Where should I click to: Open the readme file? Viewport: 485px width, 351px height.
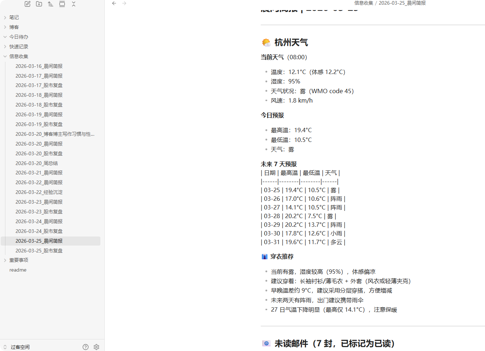click(18, 270)
